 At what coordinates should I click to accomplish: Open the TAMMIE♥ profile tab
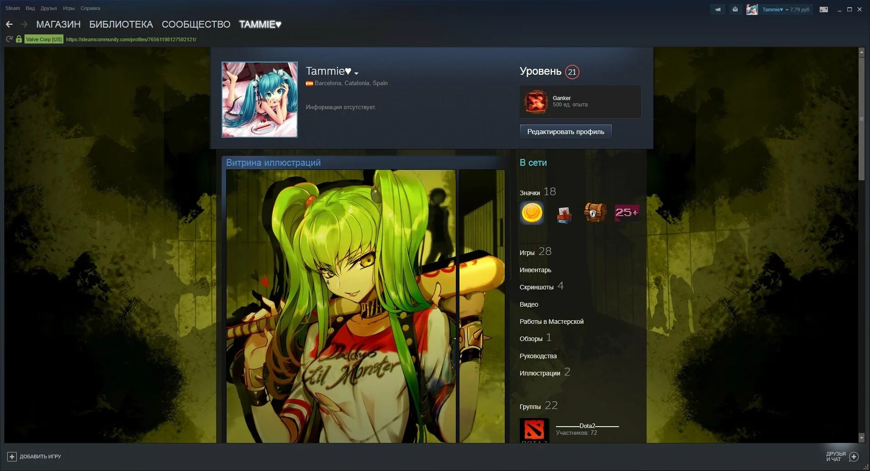[260, 24]
